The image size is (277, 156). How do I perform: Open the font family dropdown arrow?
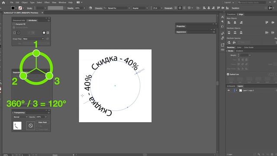(129, 8)
